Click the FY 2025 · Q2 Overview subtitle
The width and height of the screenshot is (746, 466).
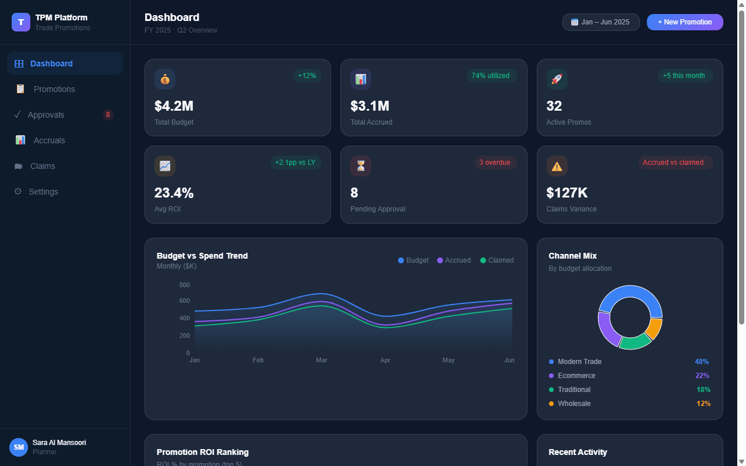tap(181, 30)
